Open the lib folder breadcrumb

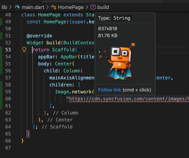coord(4,7)
